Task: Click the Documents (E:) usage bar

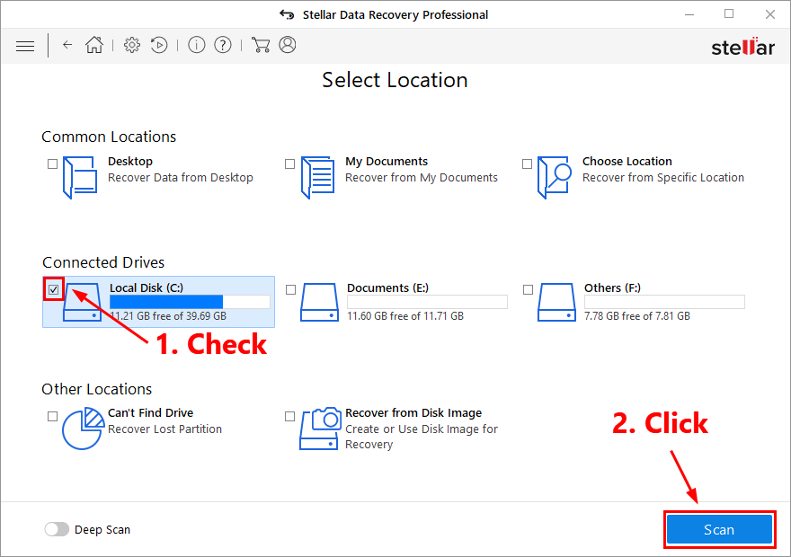Action: point(427,302)
